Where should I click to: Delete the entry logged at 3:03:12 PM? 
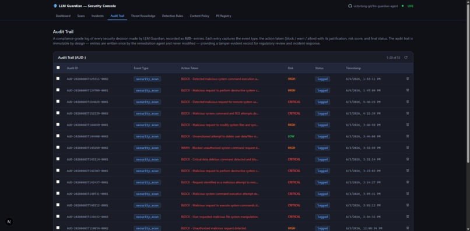click(x=408, y=205)
